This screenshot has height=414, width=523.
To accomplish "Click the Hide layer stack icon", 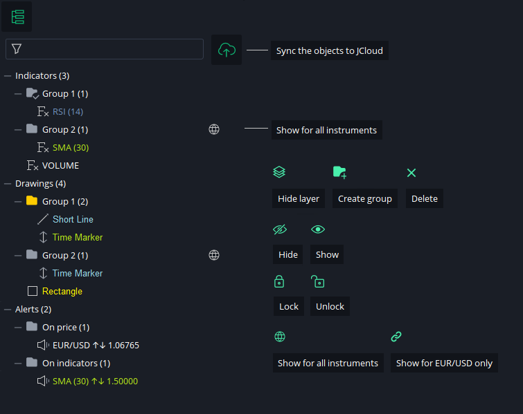I will click(x=279, y=172).
